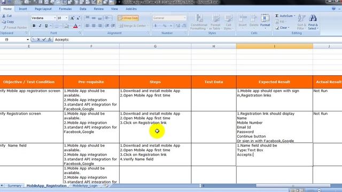This screenshot has height=192, width=342.
Task: Cancel the formula bar entry (X)
Action: pyautogui.click(x=38, y=39)
